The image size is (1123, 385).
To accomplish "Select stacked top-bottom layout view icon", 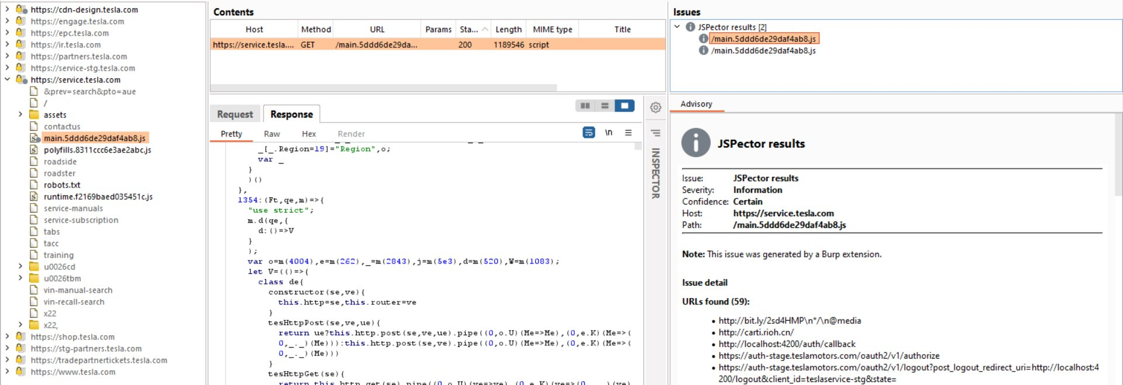I will (x=605, y=106).
